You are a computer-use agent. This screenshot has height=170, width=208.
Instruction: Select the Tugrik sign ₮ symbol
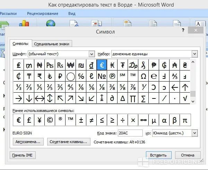[x=123, y=65]
